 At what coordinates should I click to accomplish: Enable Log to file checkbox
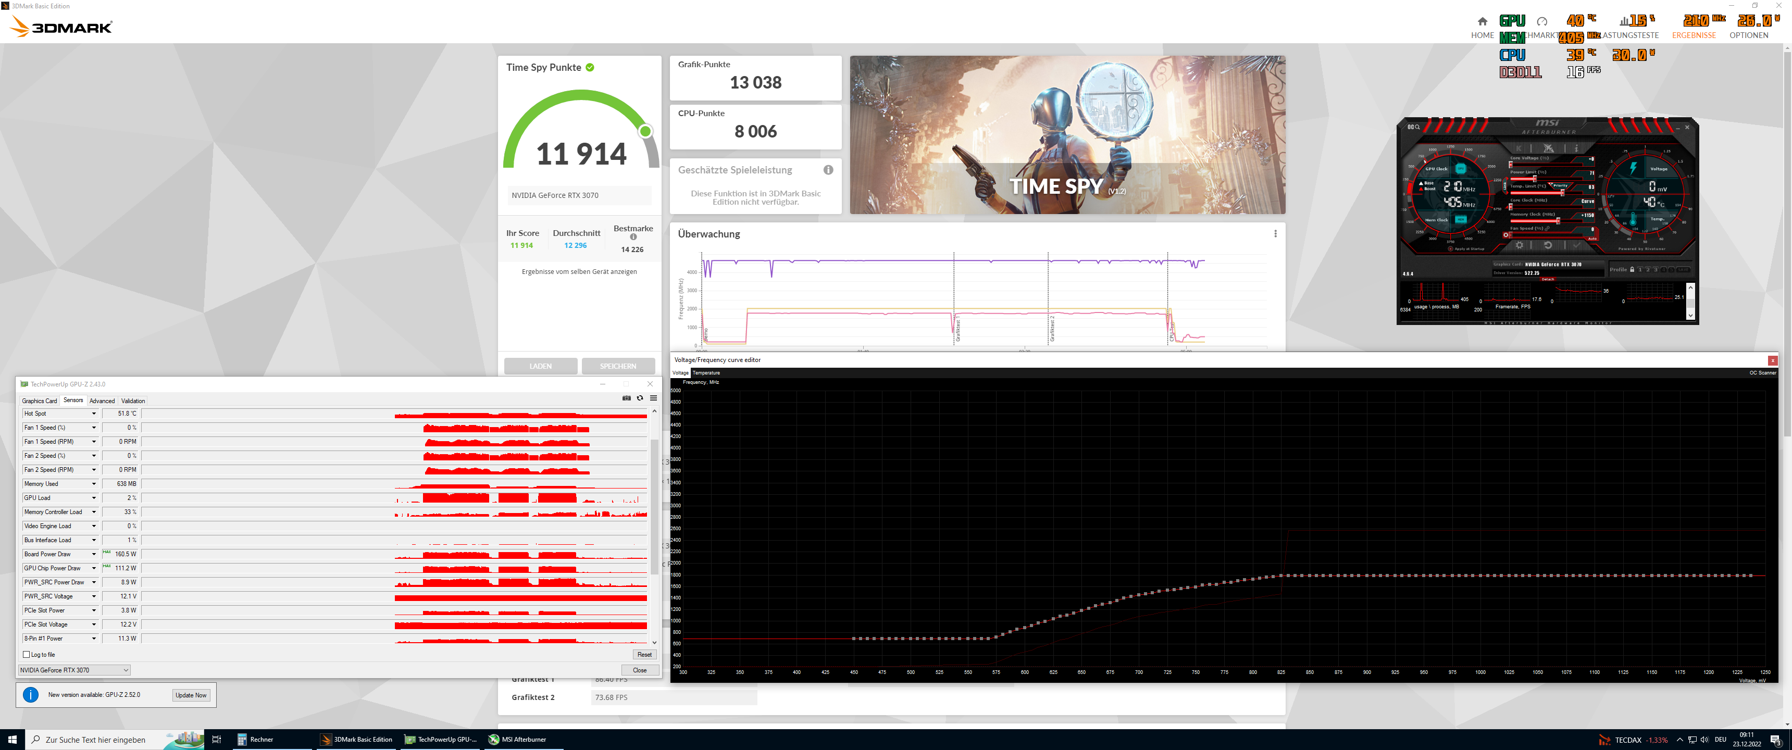coord(27,655)
